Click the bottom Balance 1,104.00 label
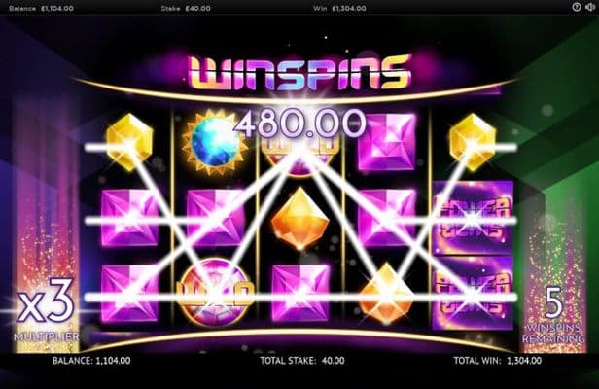 pyautogui.click(x=91, y=361)
